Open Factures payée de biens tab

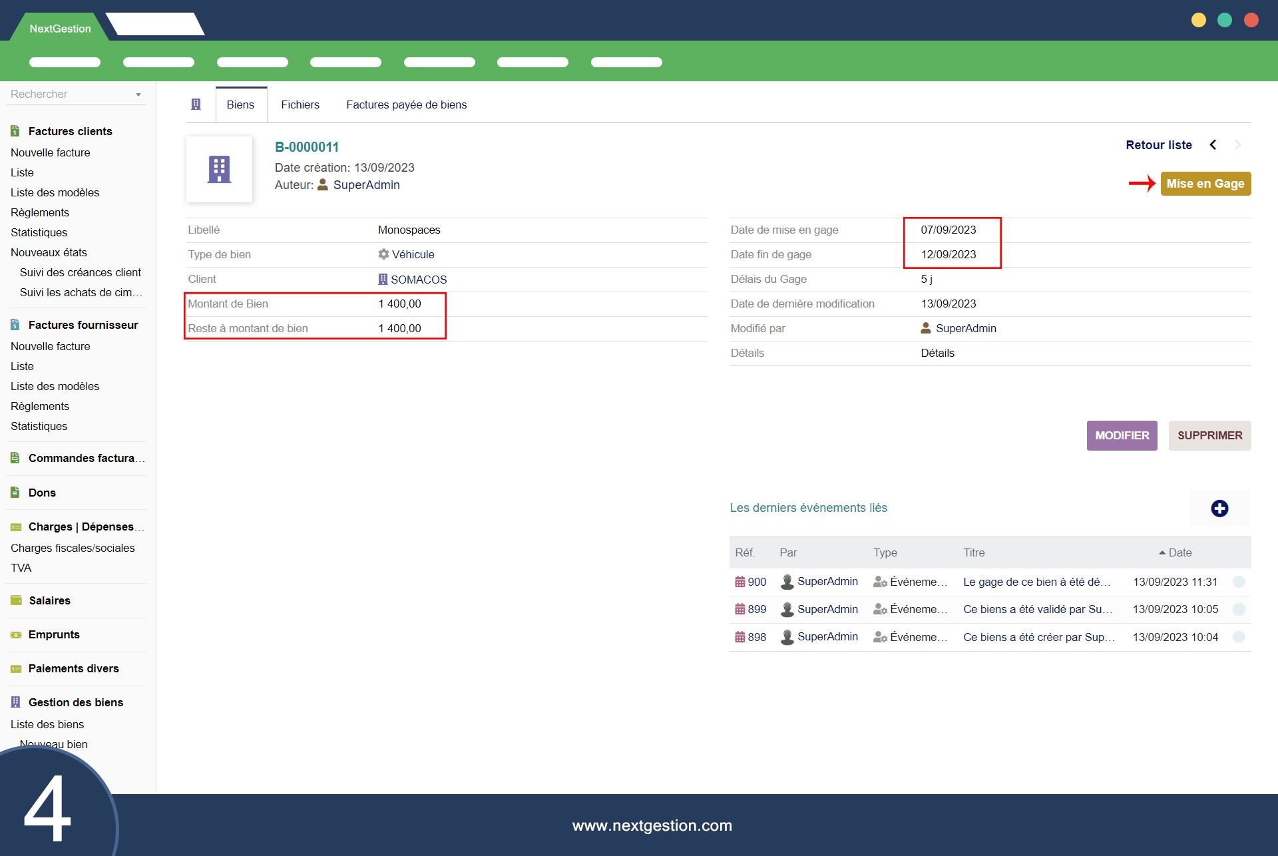406,105
